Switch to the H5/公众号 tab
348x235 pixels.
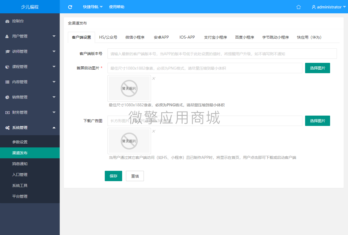[x=108, y=37]
